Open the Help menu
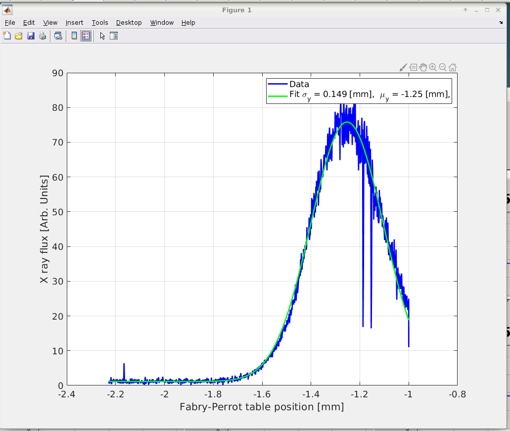Image resolution: width=510 pixels, height=431 pixels. (x=188, y=23)
